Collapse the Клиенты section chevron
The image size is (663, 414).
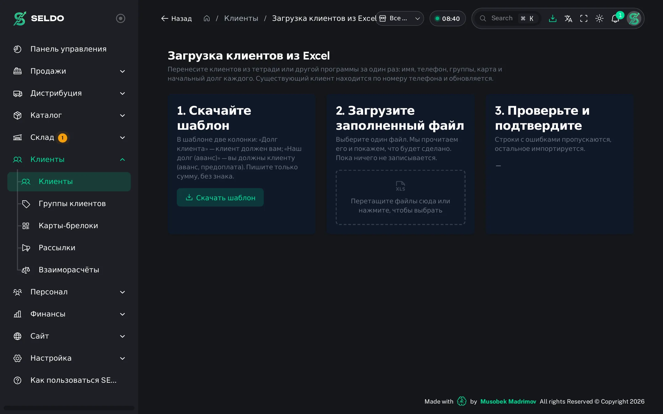click(122, 159)
